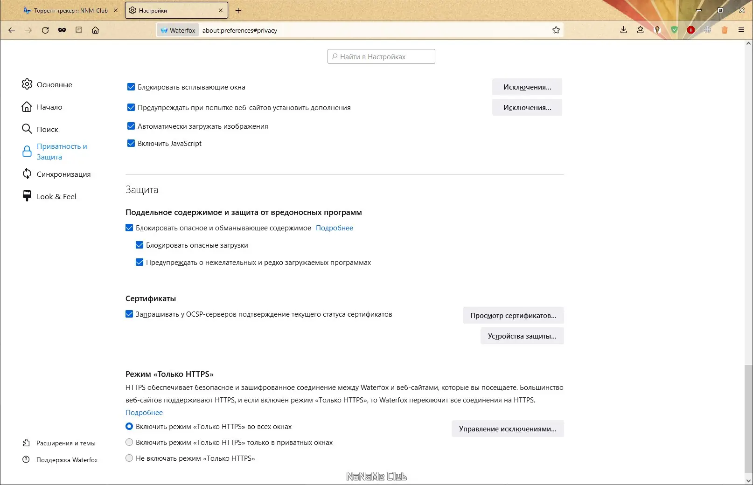This screenshot has height=485, width=753.
Task: Click the address bar URL text
Action: pyautogui.click(x=240, y=30)
